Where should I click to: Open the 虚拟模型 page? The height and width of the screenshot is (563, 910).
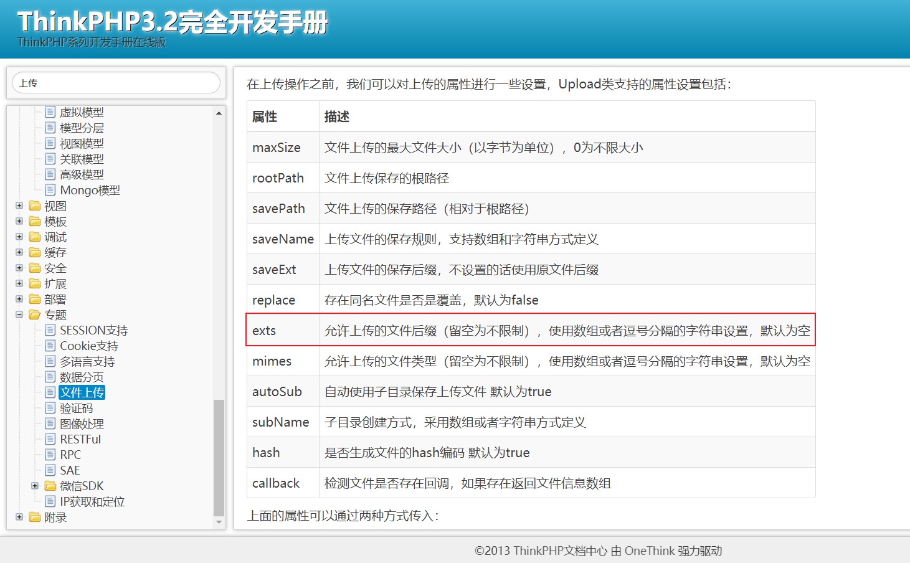pos(82,112)
